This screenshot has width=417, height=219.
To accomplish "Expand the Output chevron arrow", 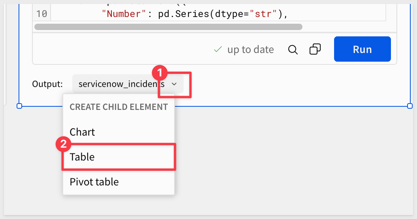I will [x=174, y=84].
